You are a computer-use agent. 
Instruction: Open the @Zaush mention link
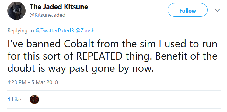click(85, 31)
